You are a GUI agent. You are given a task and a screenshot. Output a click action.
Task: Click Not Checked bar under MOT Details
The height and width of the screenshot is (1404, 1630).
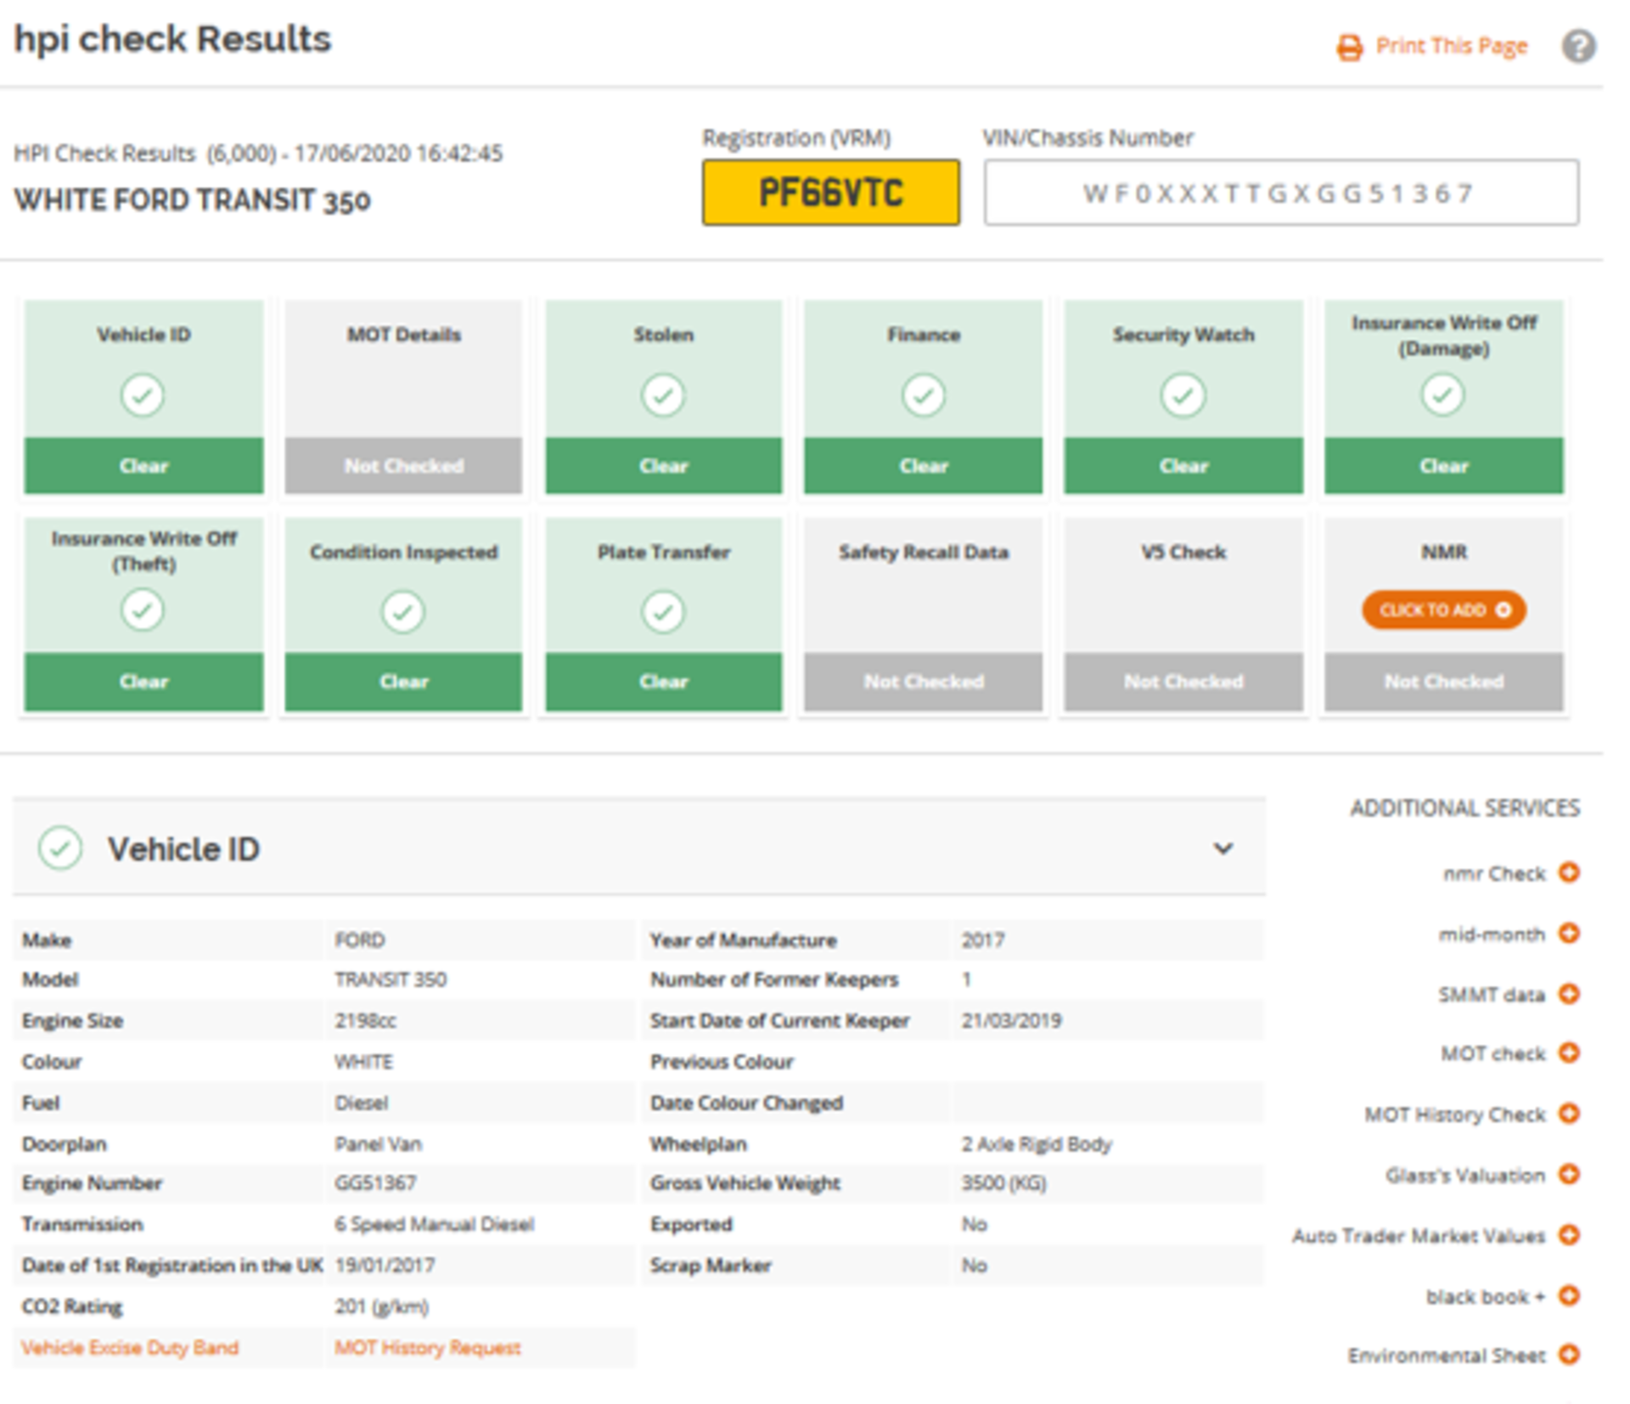click(x=403, y=465)
